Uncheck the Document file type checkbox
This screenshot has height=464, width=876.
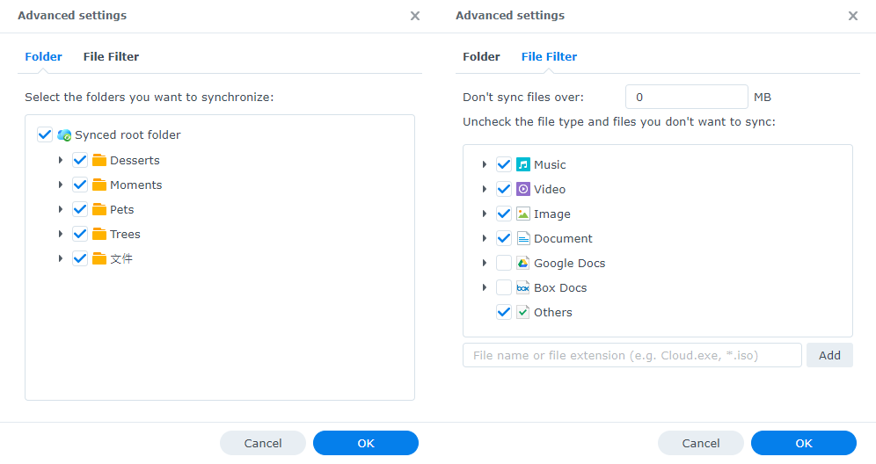504,238
